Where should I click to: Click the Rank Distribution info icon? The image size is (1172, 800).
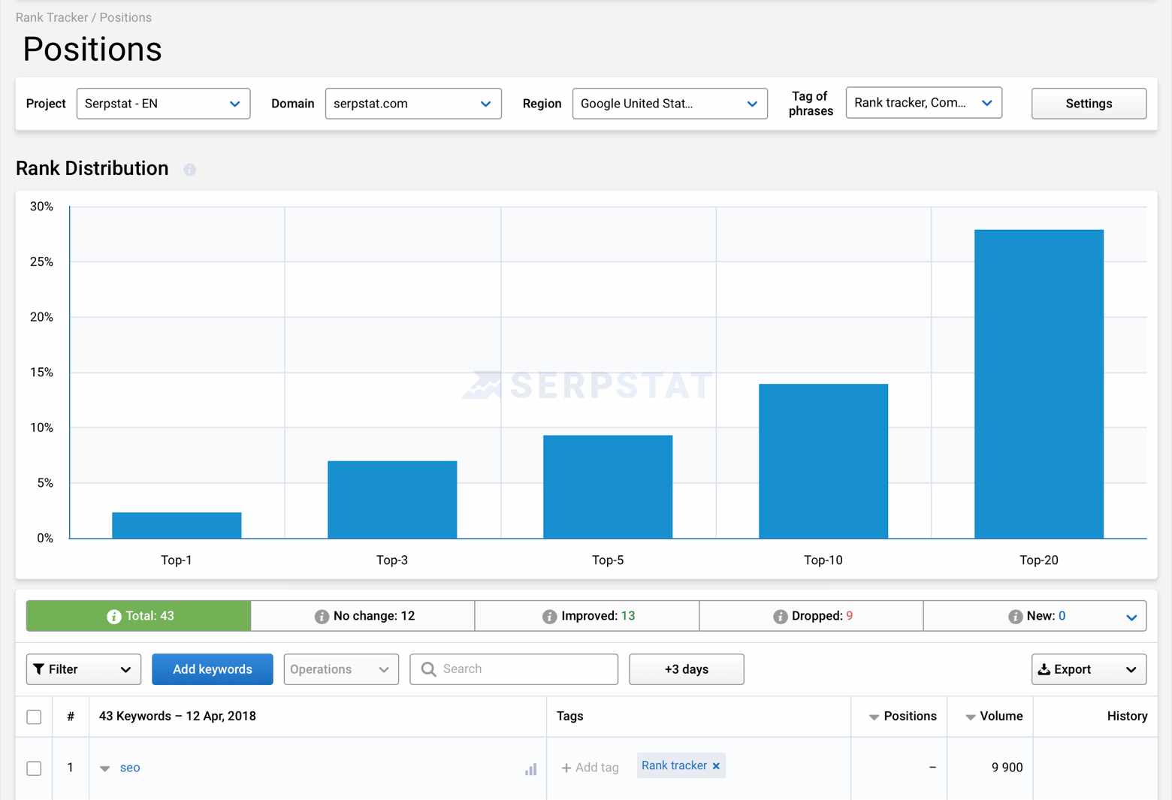[x=189, y=170]
